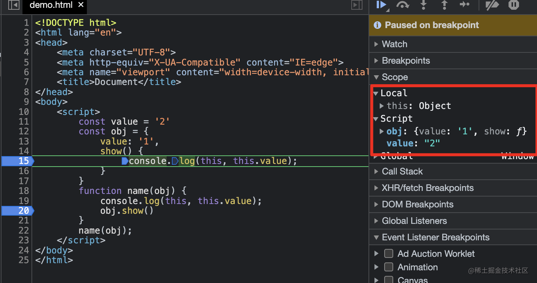
Task: Step into next function call
Action: 424,4
